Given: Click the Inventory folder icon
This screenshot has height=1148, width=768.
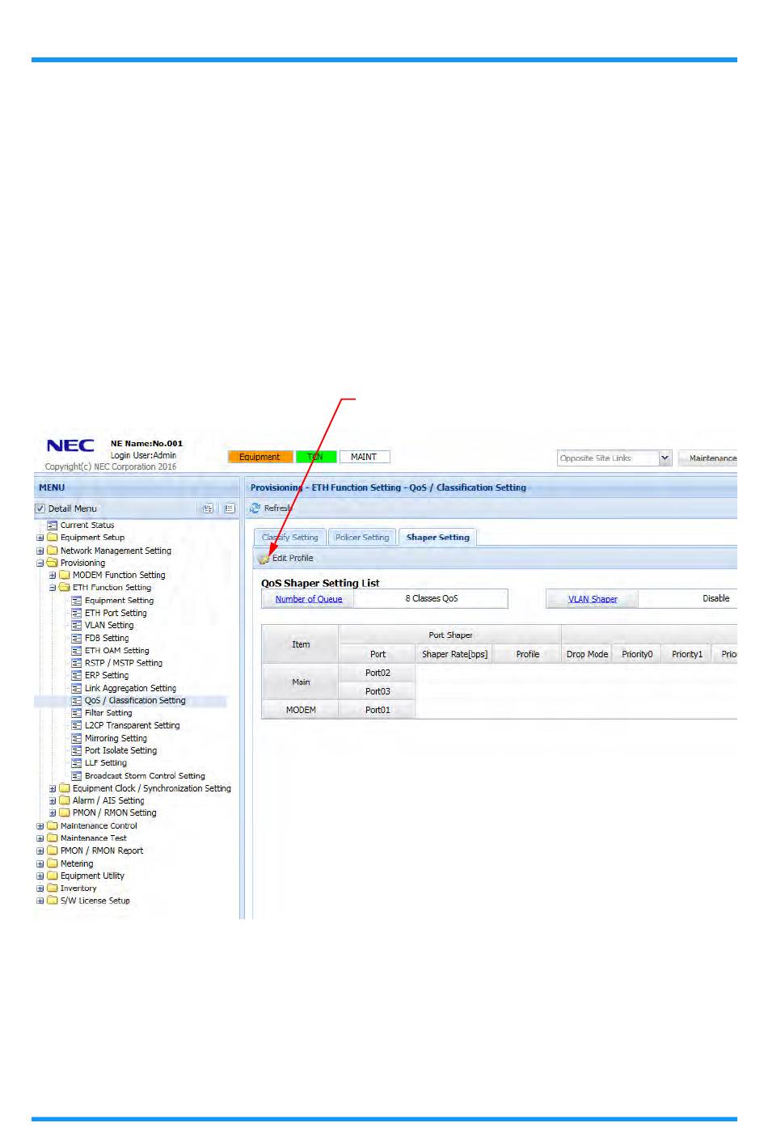Looking at the screenshot, I should (x=53, y=888).
